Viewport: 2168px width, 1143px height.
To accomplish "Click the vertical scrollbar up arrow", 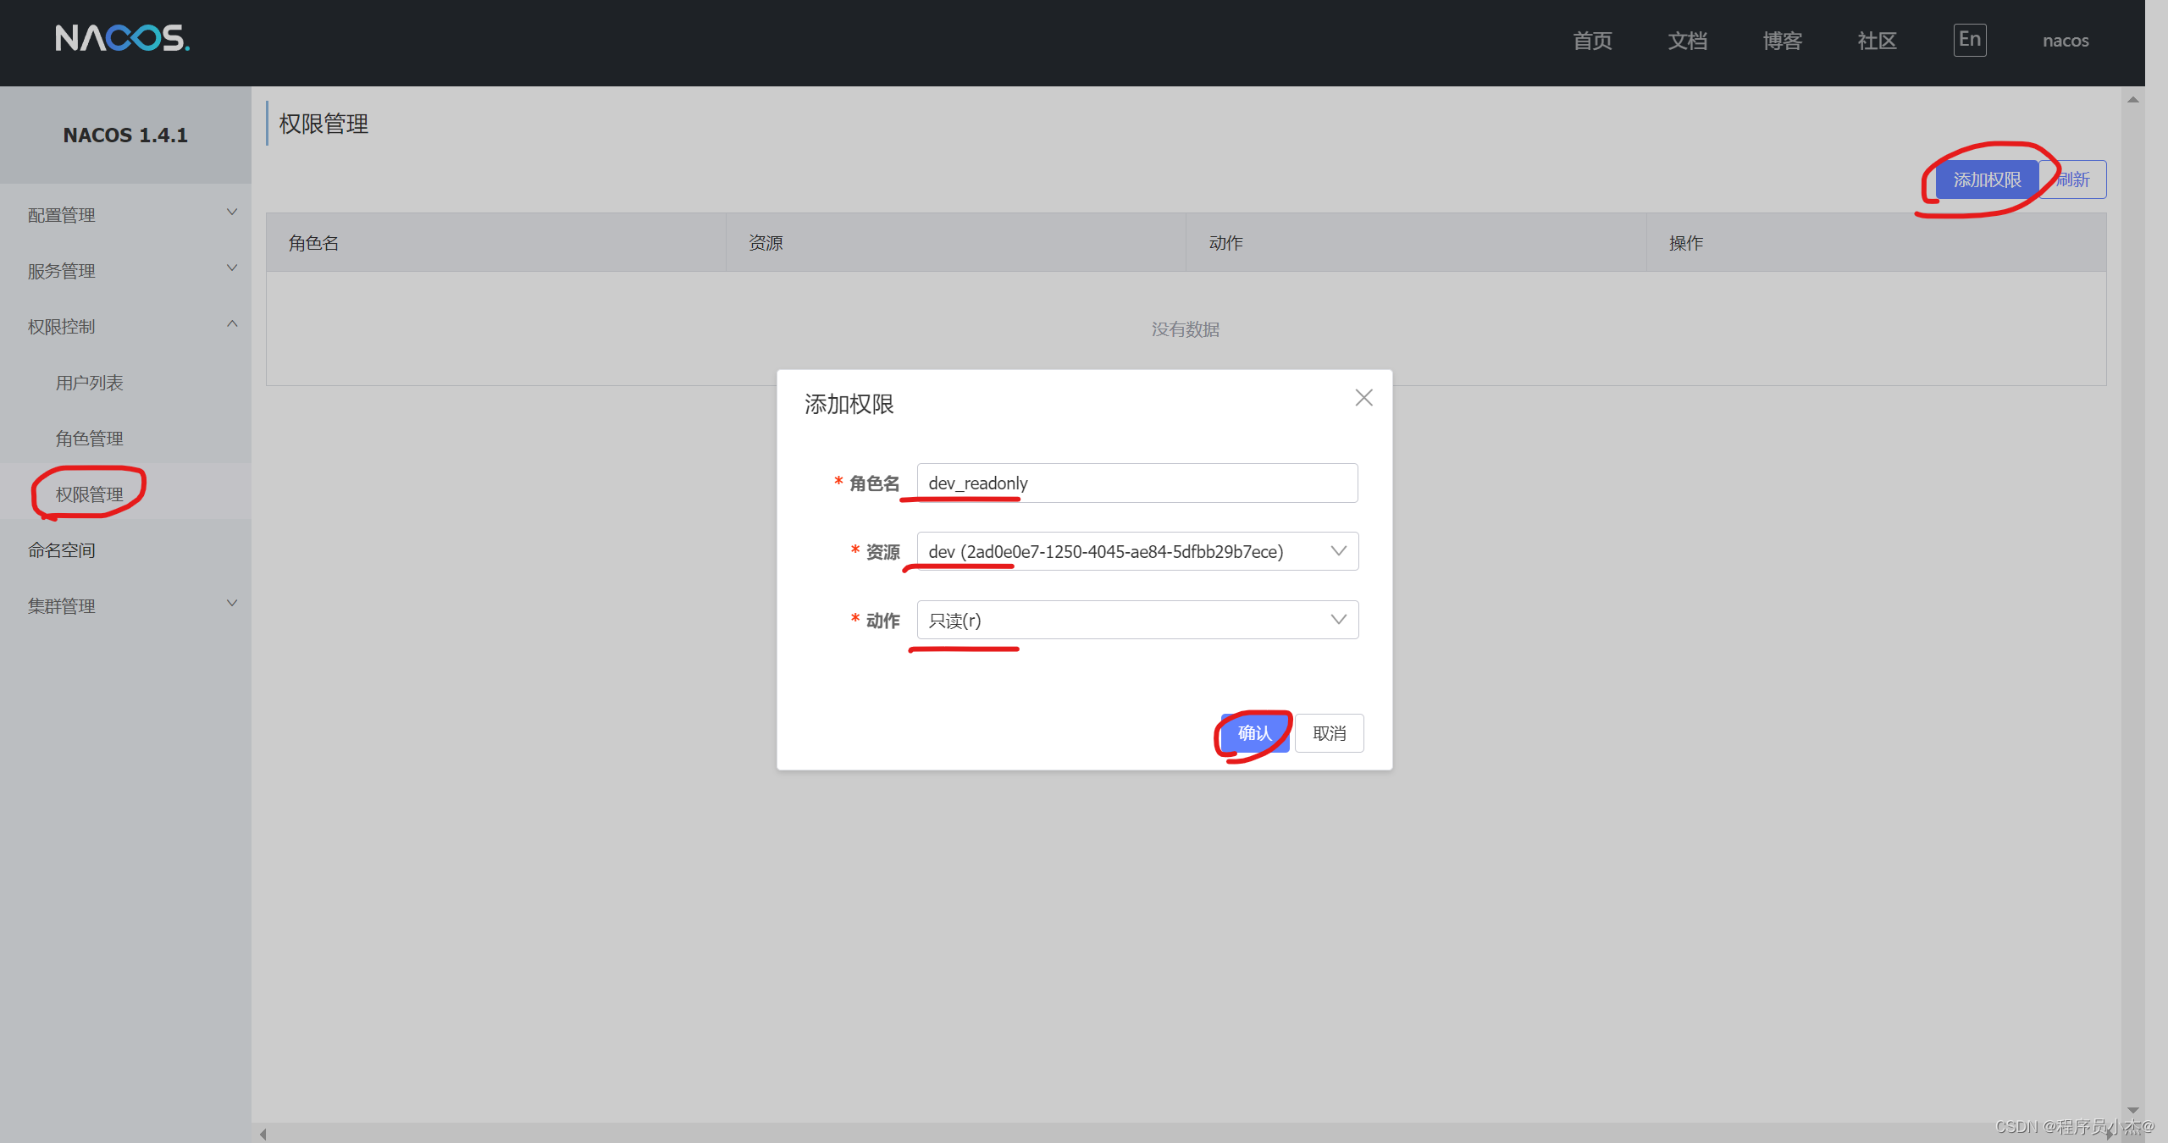I will [2132, 100].
